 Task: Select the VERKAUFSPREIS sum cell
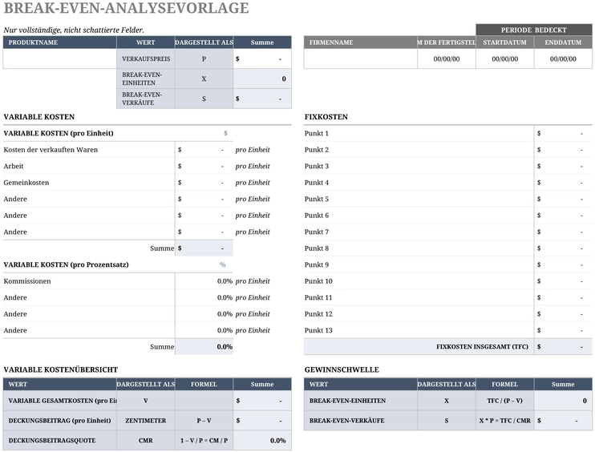pyautogui.click(x=262, y=59)
